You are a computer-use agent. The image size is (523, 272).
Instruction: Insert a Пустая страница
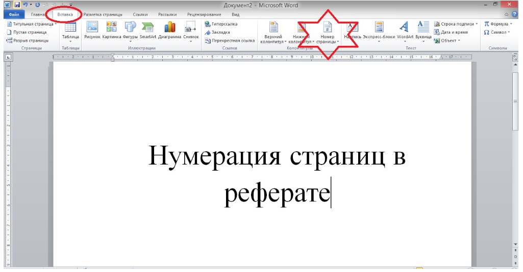coord(27,32)
